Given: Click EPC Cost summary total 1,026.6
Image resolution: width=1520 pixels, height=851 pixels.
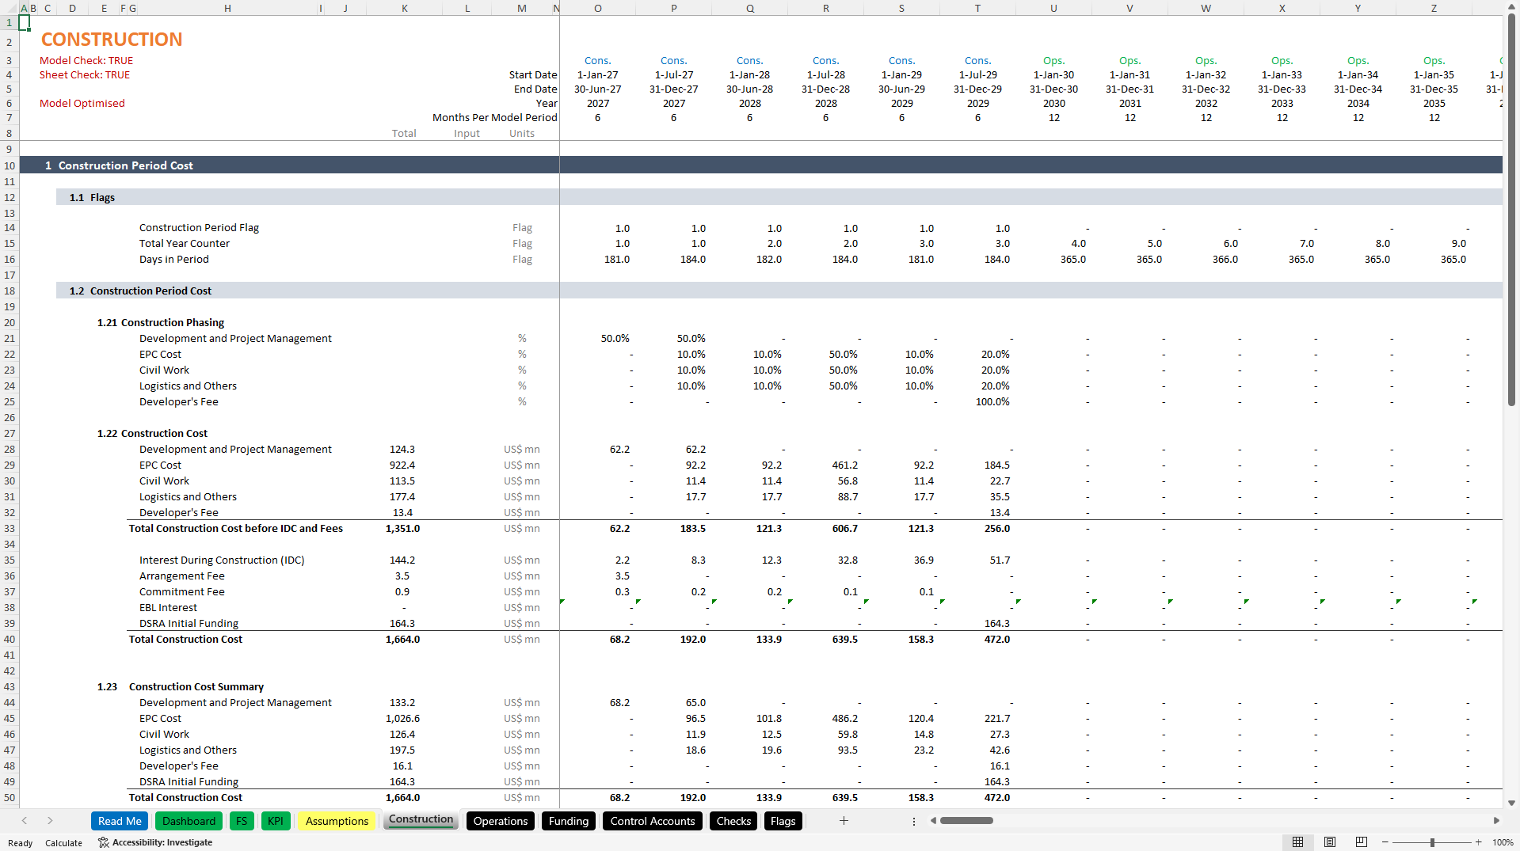Looking at the screenshot, I should click(x=402, y=718).
